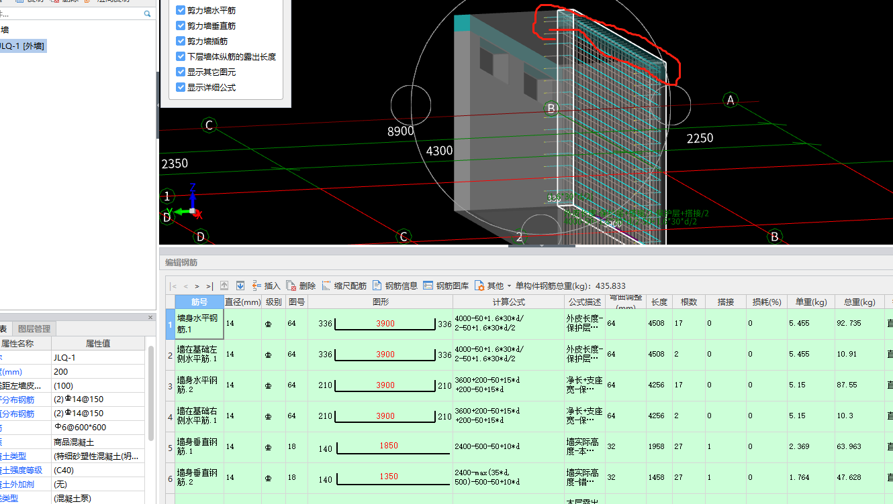Click axis label A in 3D view

(x=731, y=100)
